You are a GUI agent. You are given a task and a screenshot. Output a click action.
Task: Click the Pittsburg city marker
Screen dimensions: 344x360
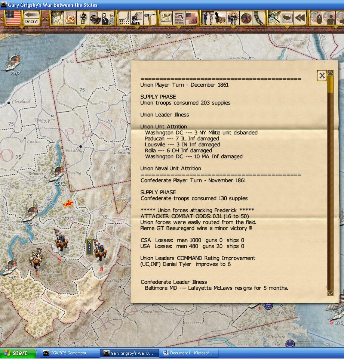tap(80, 146)
